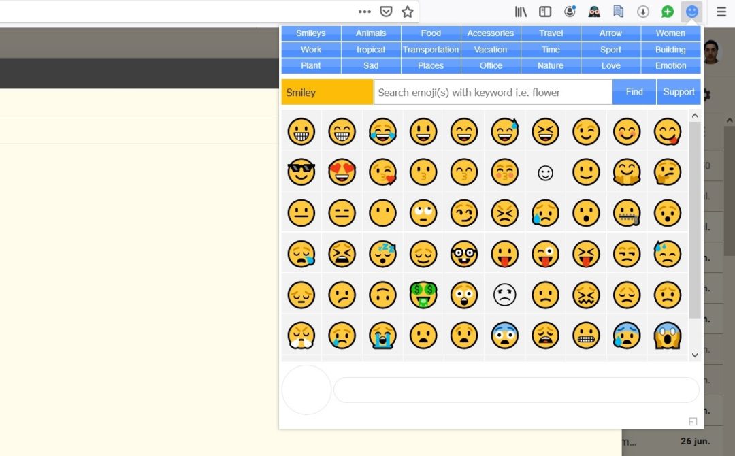Choose the upside-down face emoji
Screen dimensions: 735x456
pos(382,295)
